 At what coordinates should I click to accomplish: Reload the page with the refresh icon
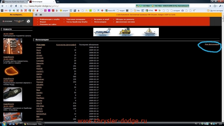pos(11,6)
